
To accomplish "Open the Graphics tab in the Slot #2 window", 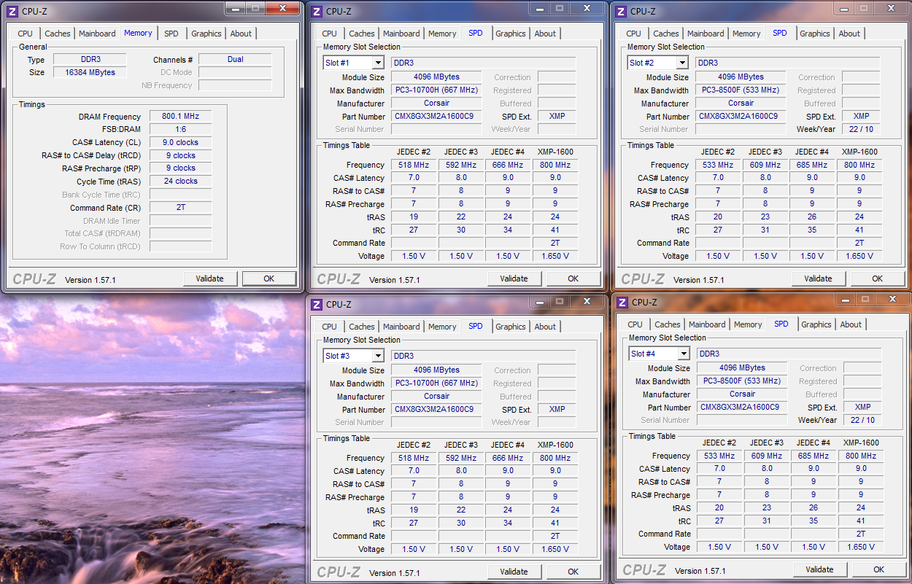I will 815,34.
